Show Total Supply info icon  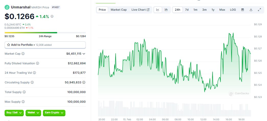(x=24, y=92)
